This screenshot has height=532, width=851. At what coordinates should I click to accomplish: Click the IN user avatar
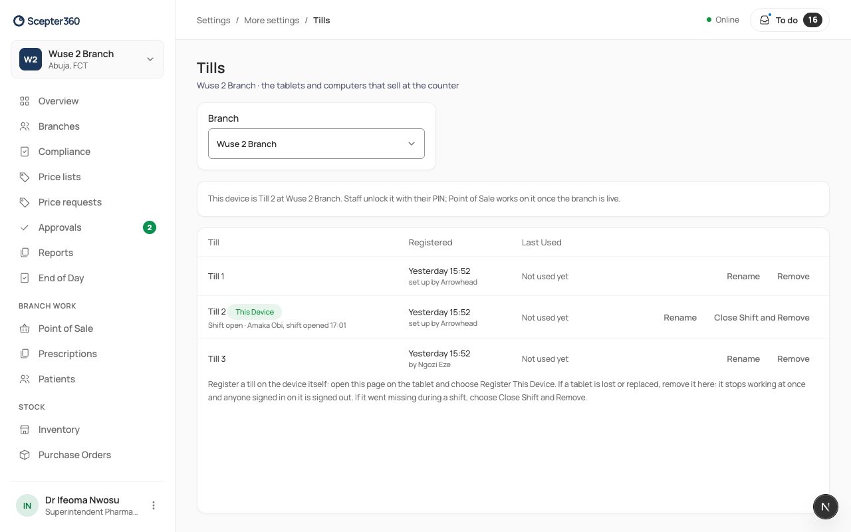click(27, 505)
